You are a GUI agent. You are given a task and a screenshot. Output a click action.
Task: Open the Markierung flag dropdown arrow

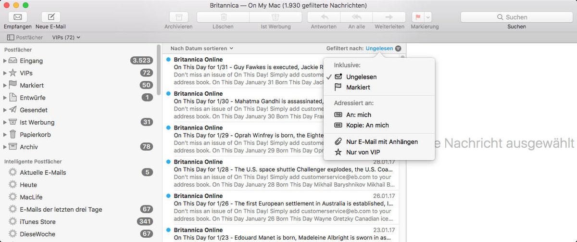click(x=428, y=17)
